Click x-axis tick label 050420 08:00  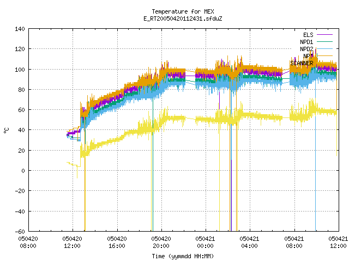pos(28,243)
